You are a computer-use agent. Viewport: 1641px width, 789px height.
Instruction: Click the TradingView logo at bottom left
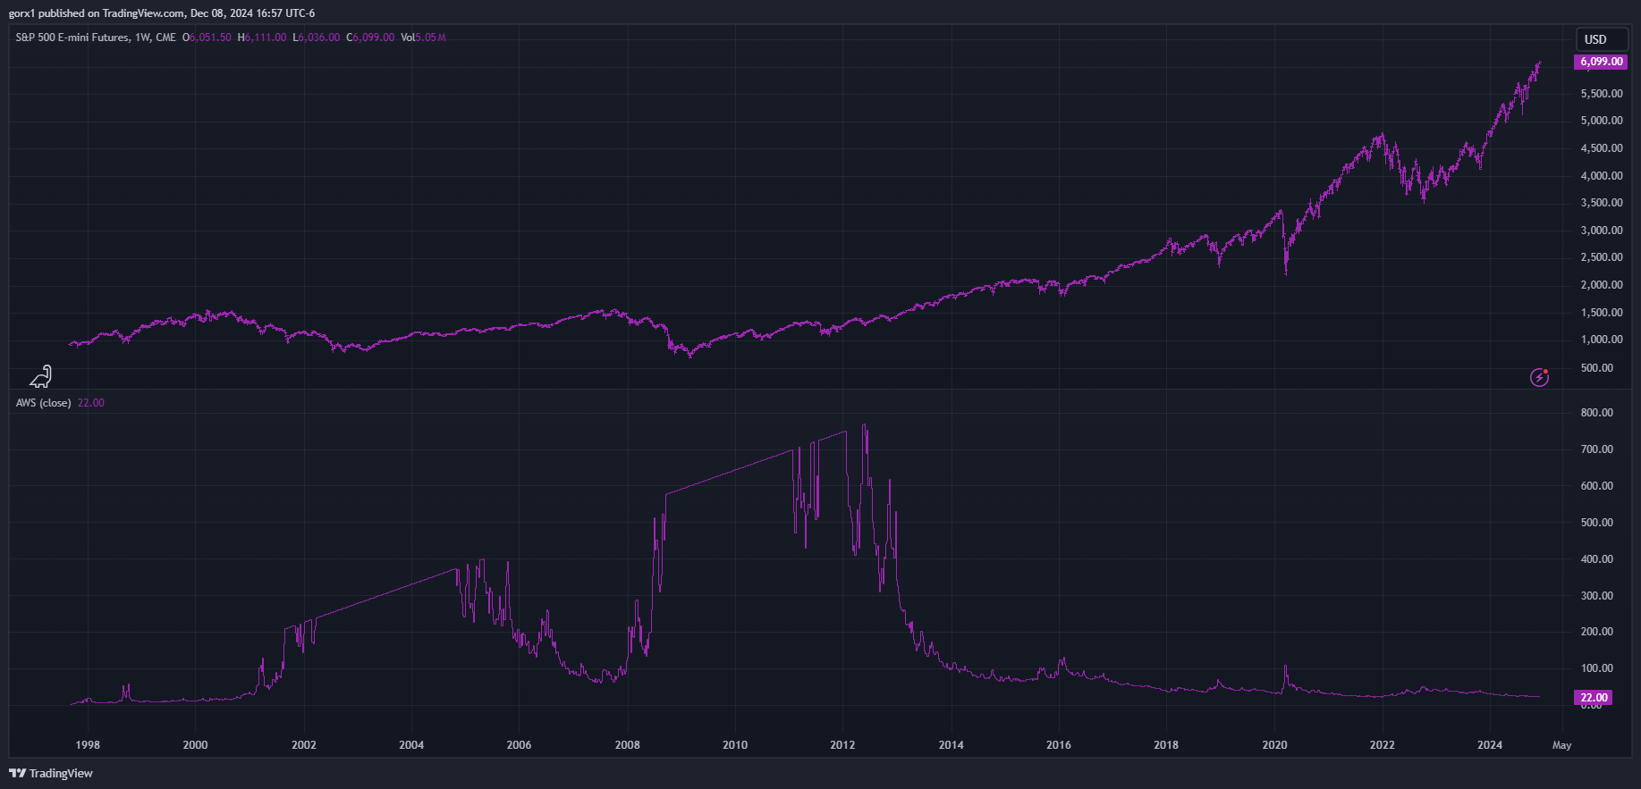(51, 773)
